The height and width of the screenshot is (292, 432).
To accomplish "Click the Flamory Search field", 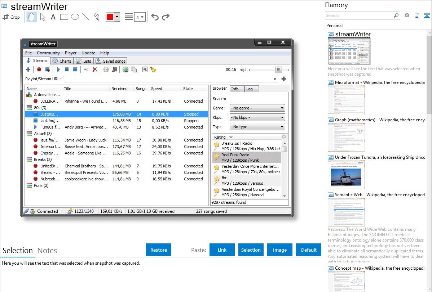I will [359, 15].
